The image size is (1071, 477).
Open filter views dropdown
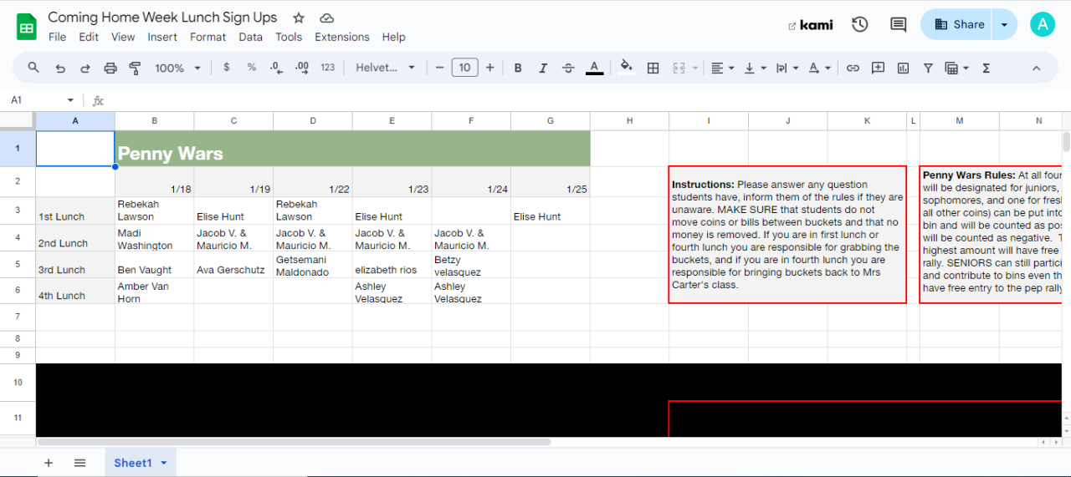(956, 68)
